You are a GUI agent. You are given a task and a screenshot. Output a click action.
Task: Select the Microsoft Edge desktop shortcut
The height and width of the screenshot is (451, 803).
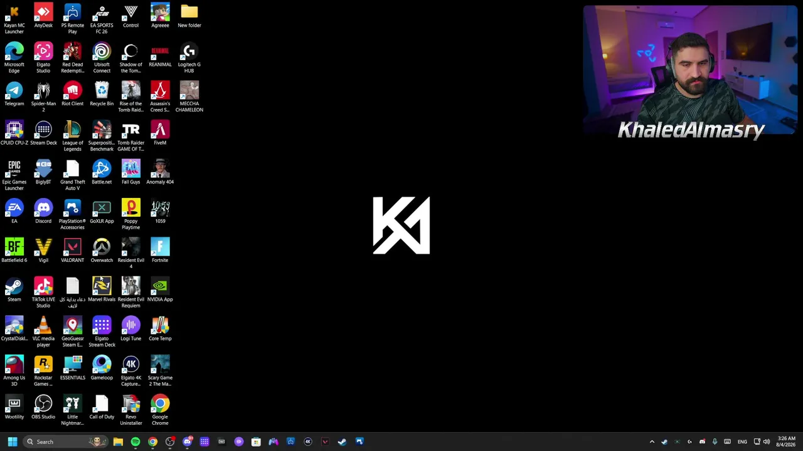click(14, 58)
